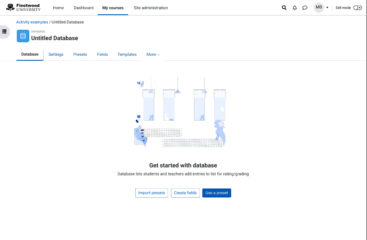367x240 pixels.
Task: Follow the Activity examples breadcrumb link
Action: click(x=32, y=22)
